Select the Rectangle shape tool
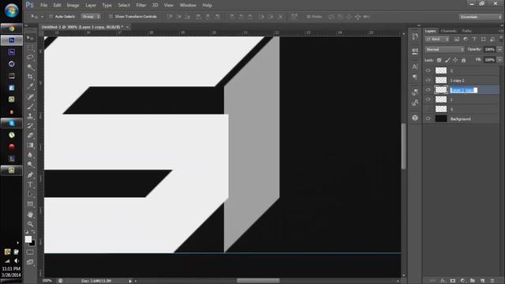This screenshot has height=284, width=505. pyautogui.click(x=30, y=204)
